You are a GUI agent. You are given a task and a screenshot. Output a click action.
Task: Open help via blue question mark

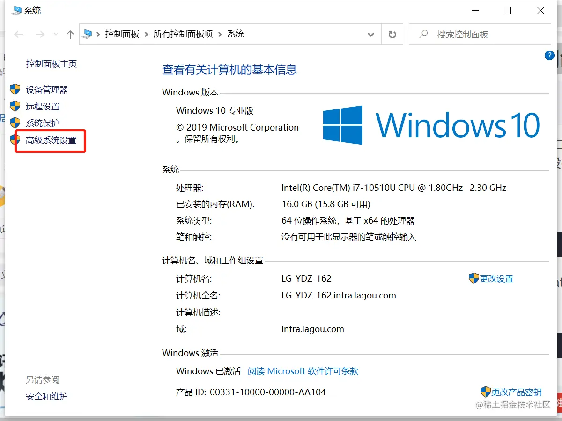(x=549, y=56)
